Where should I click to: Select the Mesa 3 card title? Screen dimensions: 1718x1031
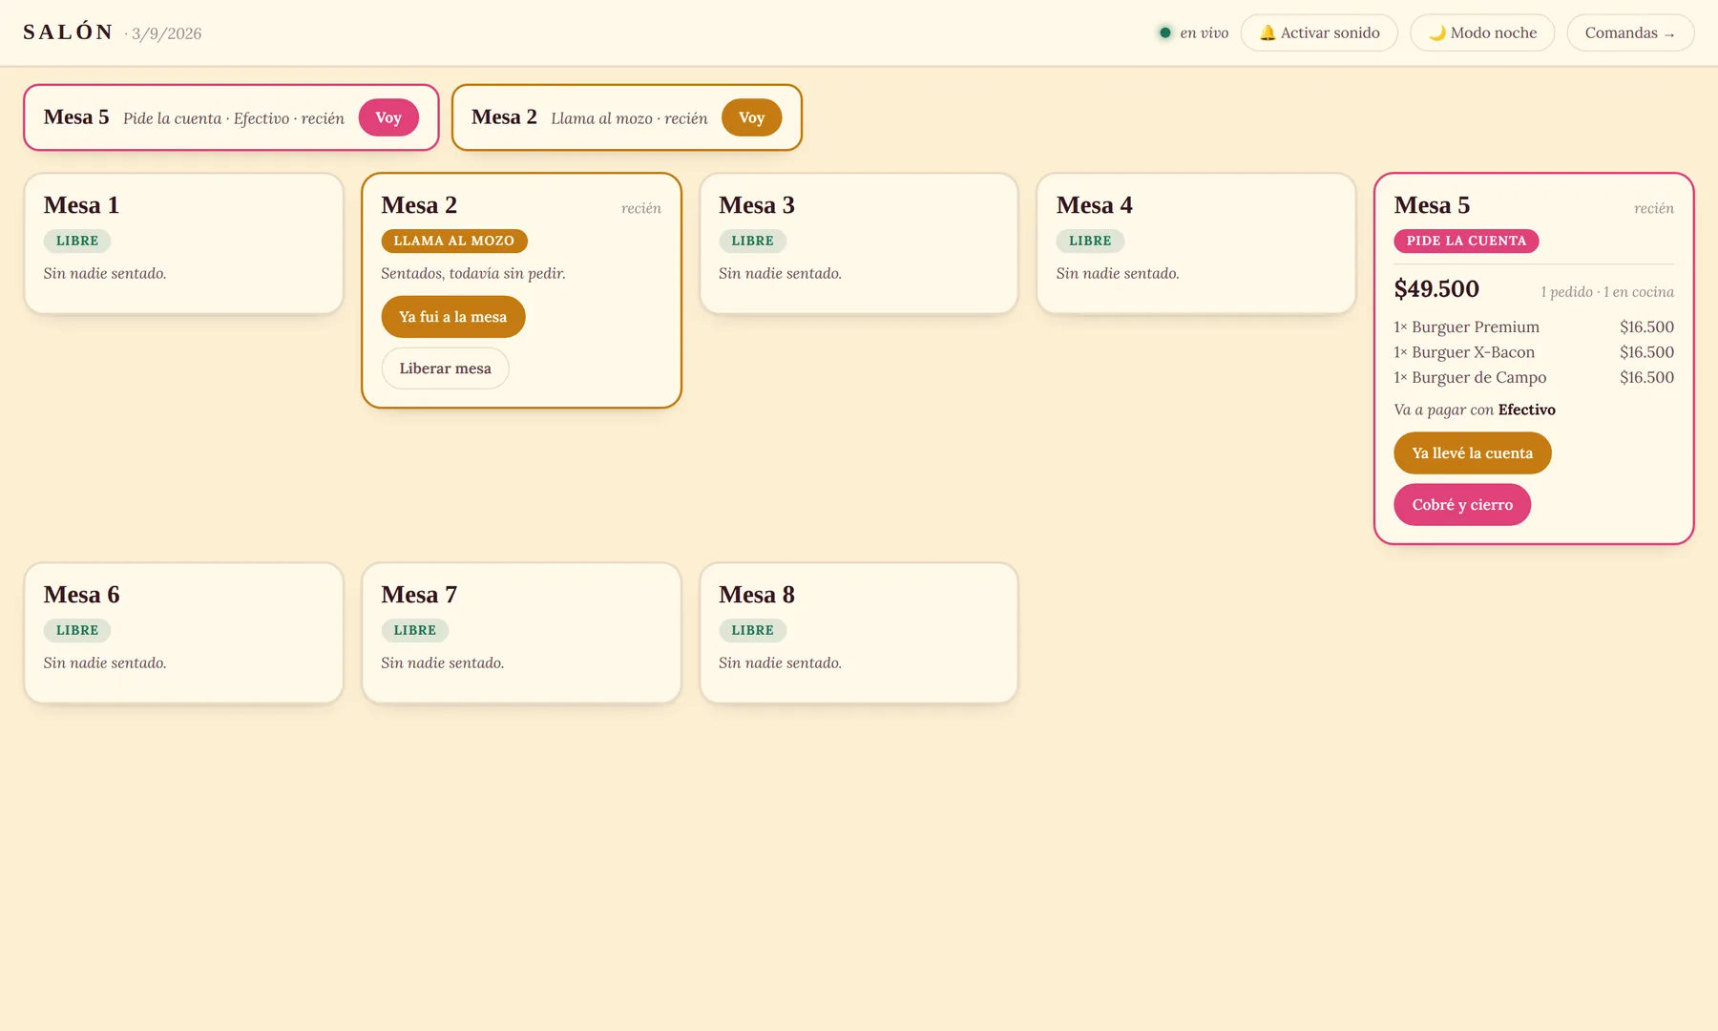click(757, 205)
